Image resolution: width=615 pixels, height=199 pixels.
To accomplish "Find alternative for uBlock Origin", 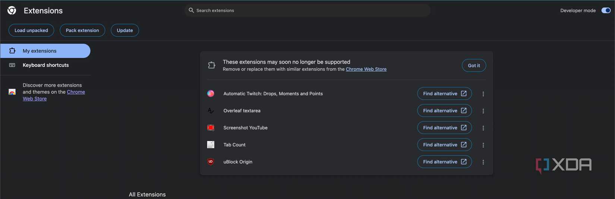I will 444,162.
